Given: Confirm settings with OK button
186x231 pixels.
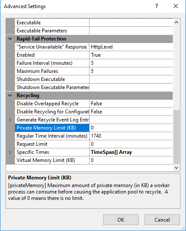Looking at the screenshot, I should point(121,219).
